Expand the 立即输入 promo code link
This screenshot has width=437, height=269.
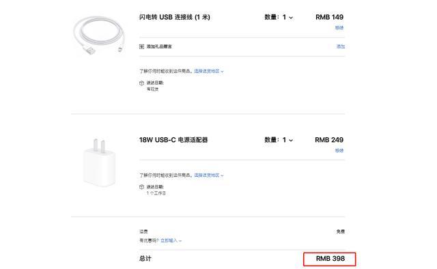click(x=171, y=240)
